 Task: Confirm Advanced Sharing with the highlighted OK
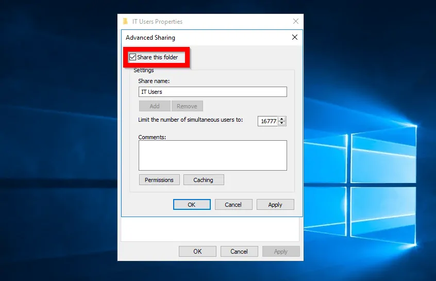(192, 205)
